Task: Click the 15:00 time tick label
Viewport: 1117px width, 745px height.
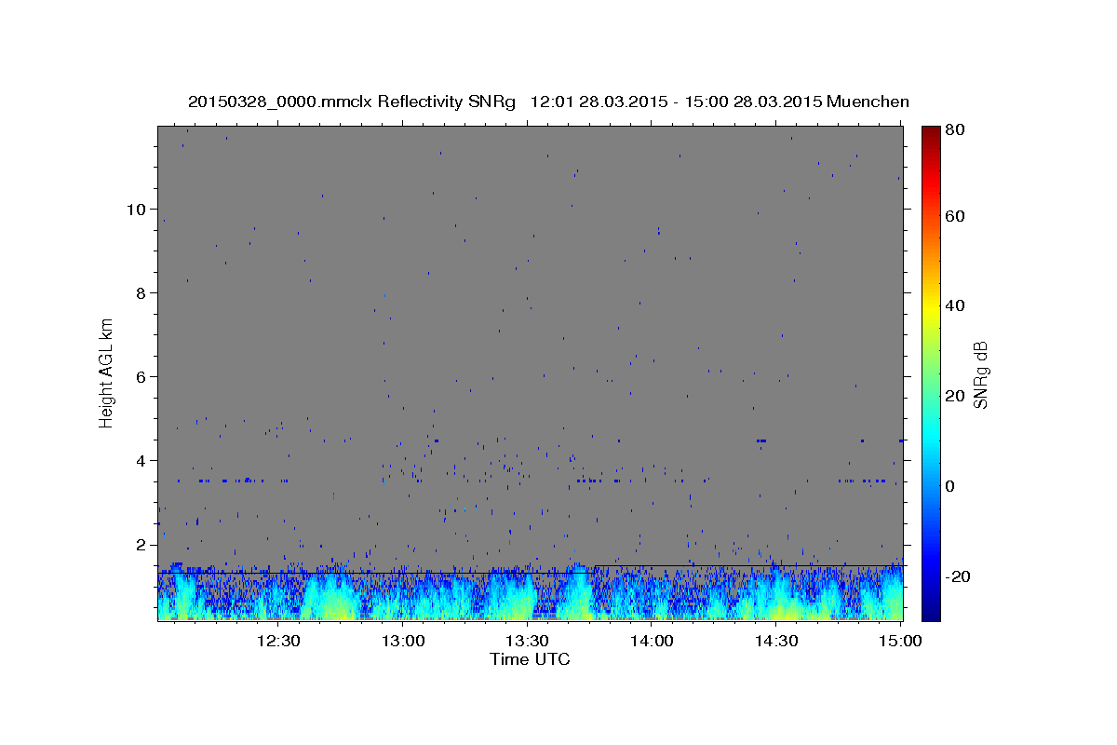Action: coord(900,641)
